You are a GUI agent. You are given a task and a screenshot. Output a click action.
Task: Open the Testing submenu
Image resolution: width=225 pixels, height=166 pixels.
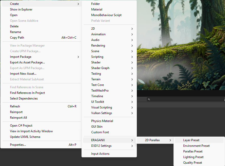(109, 74)
